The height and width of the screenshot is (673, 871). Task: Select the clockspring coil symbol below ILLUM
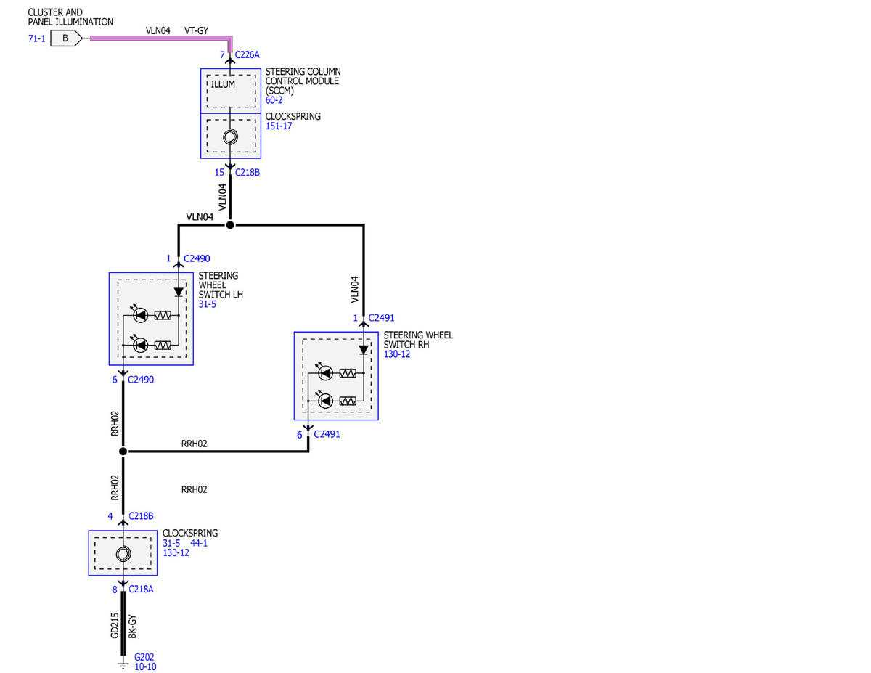point(230,137)
